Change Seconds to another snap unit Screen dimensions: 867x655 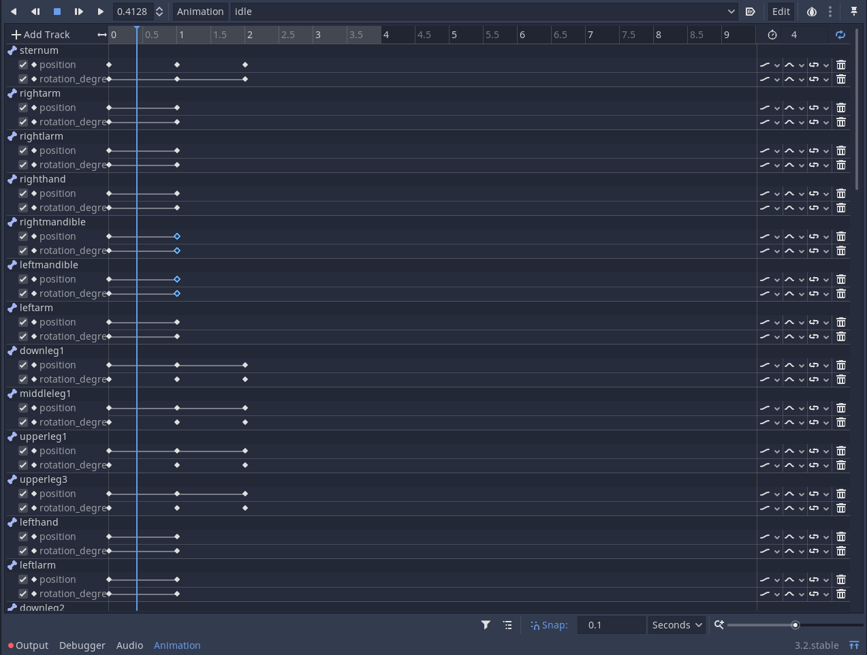coord(675,624)
